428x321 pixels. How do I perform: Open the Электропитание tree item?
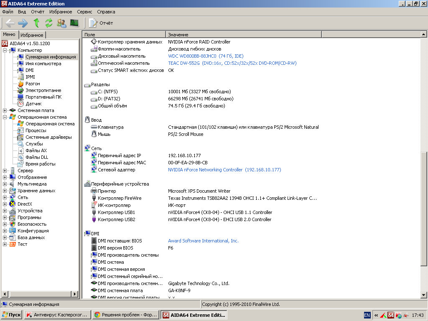click(x=43, y=90)
